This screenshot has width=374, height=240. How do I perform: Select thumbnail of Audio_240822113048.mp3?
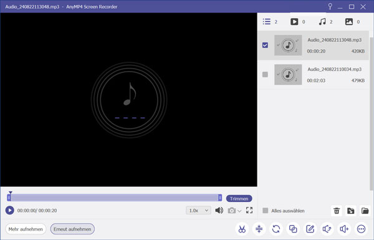288,45
